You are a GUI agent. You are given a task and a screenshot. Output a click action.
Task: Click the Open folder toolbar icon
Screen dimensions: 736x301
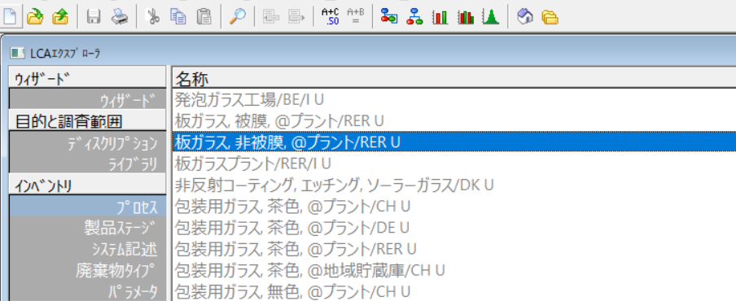pos(35,17)
